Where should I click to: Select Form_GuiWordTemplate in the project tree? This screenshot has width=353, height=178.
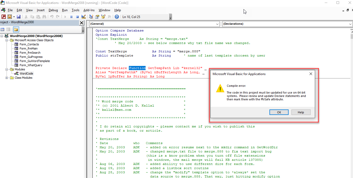click(x=35, y=61)
